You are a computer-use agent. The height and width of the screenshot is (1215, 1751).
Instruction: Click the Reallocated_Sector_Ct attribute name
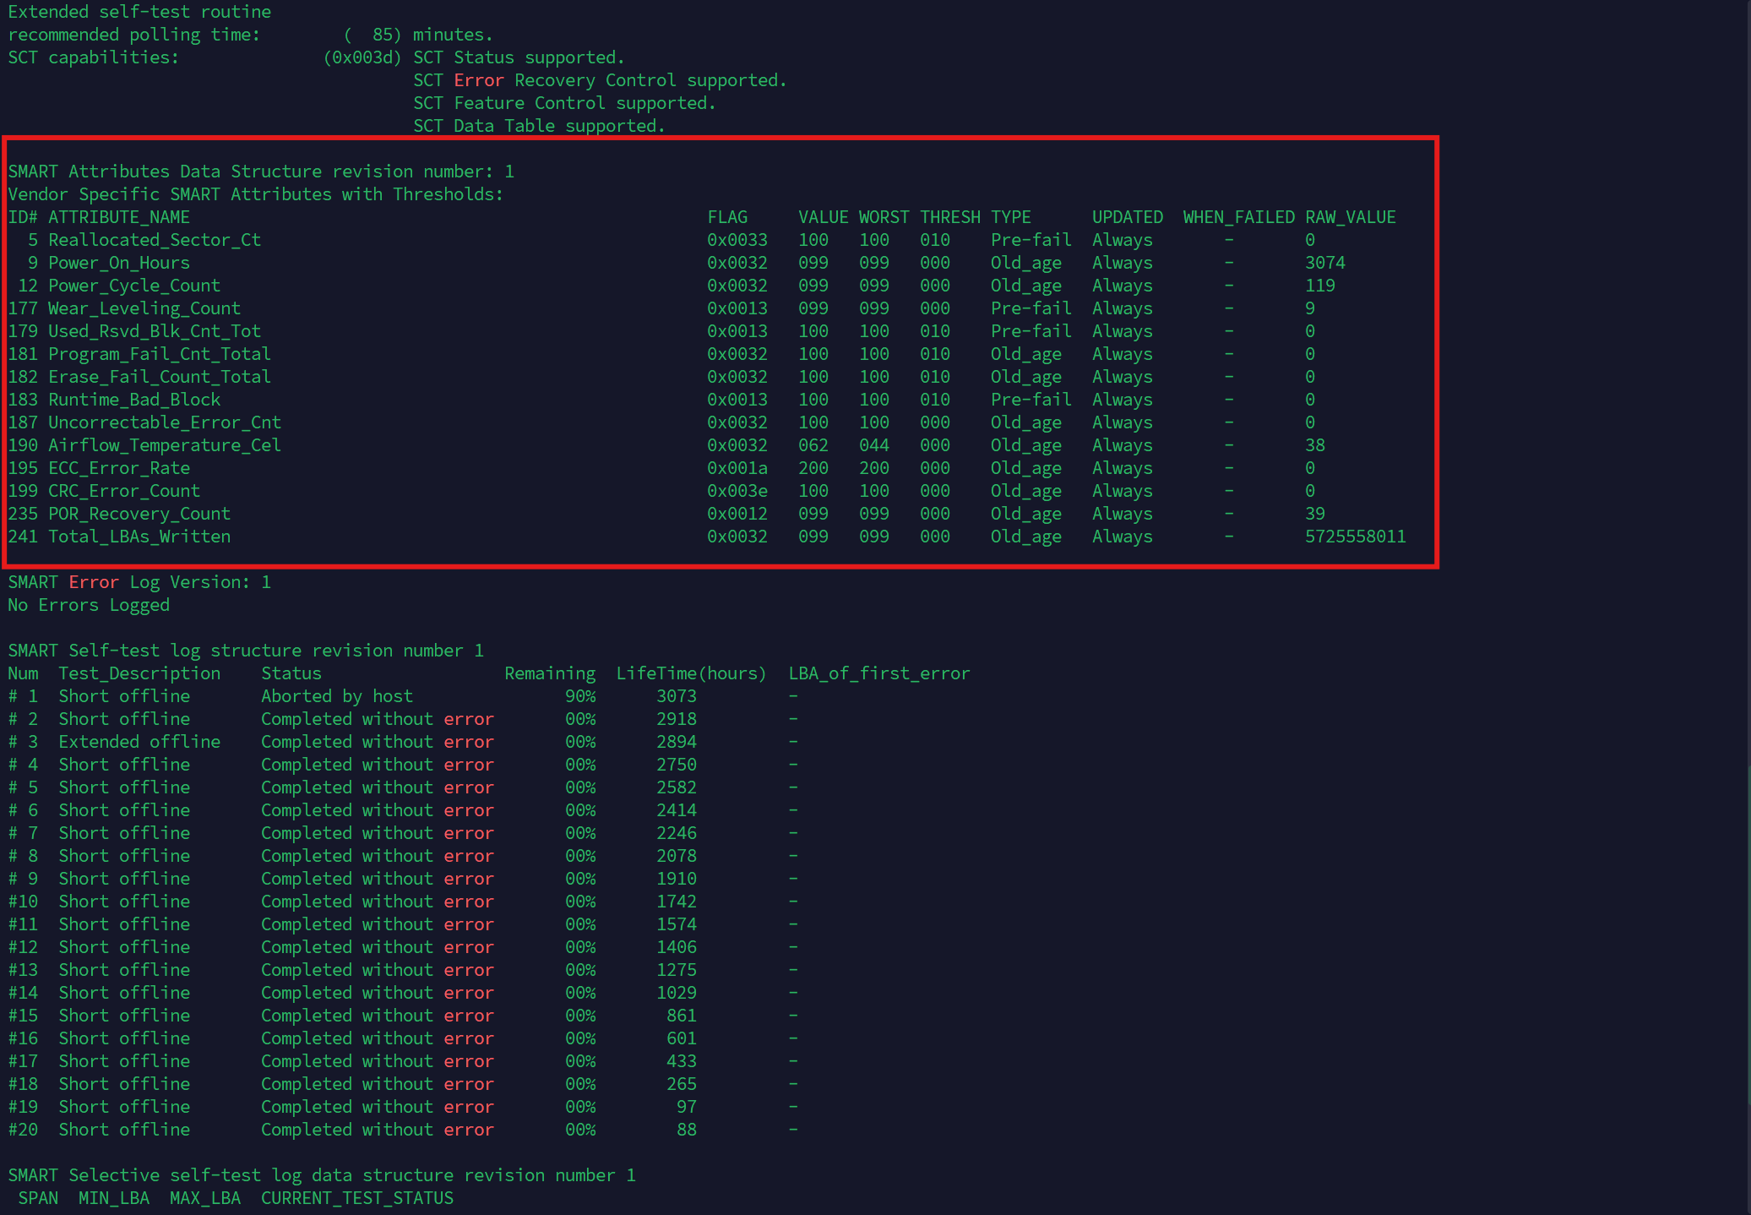tap(155, 240)
